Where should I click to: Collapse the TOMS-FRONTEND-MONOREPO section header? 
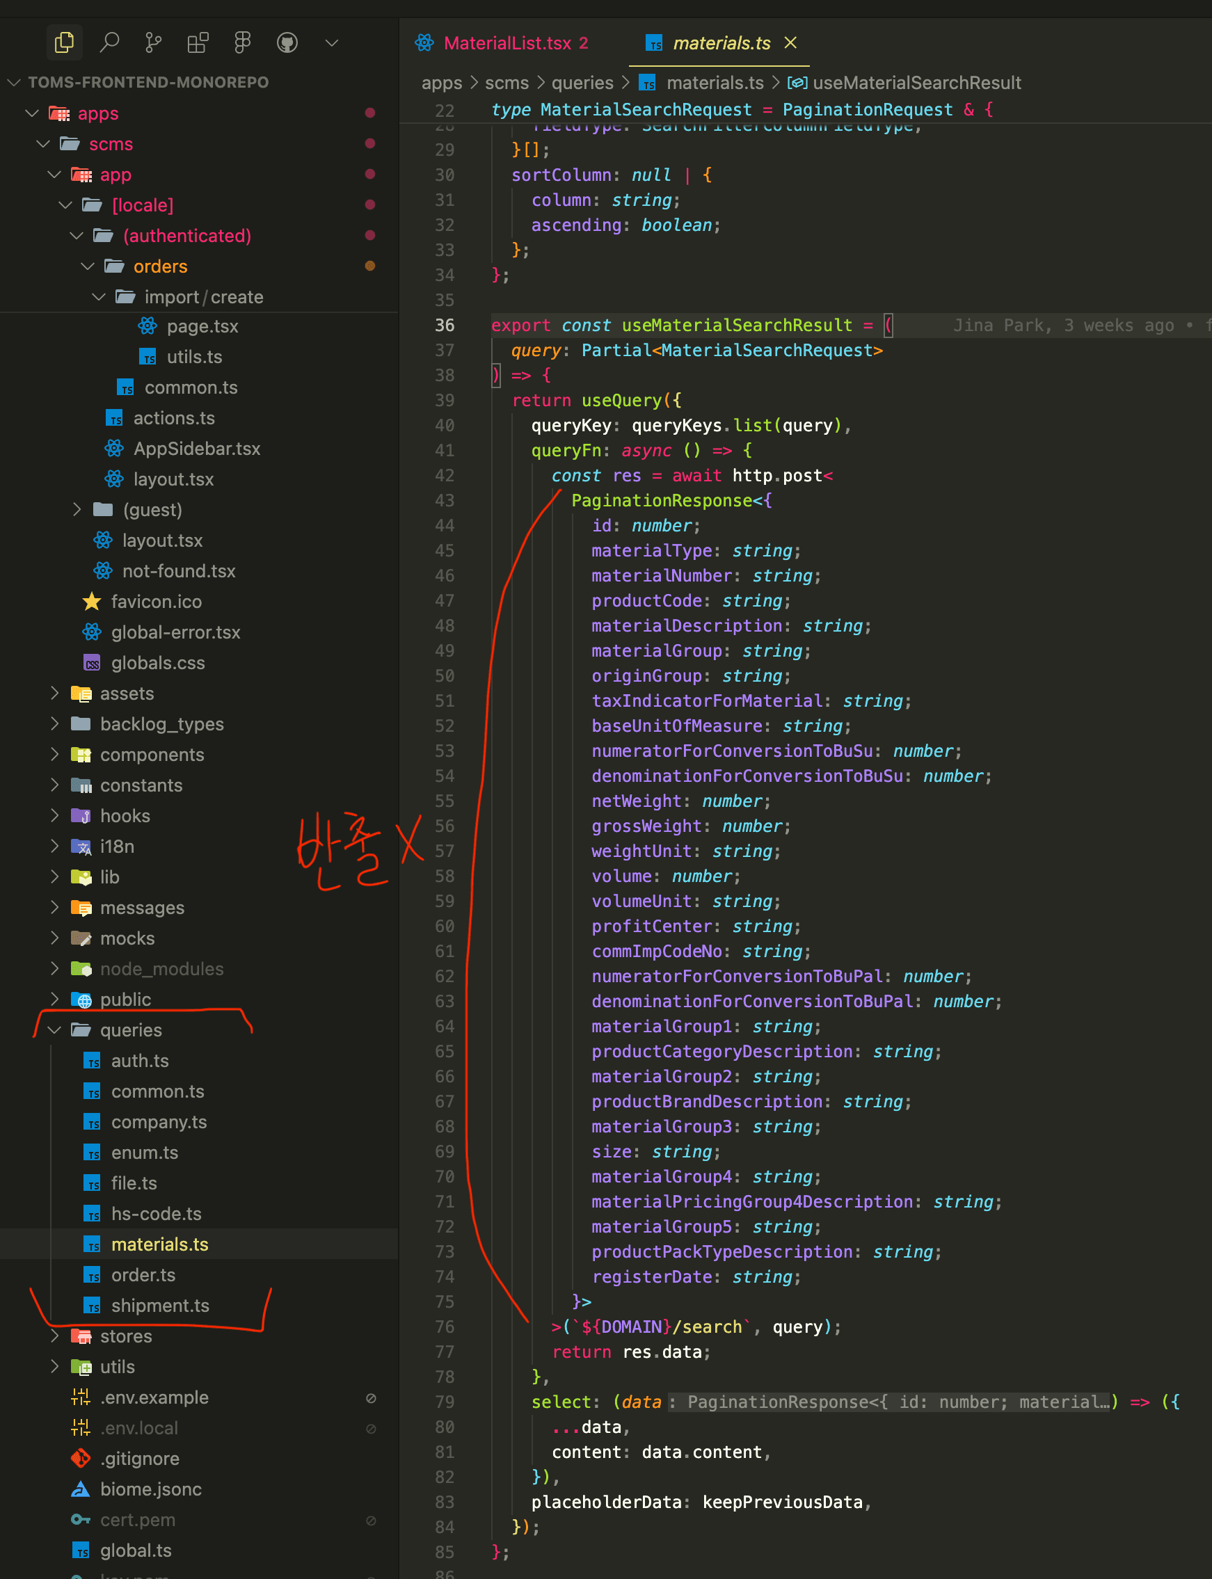click(x=148, y=82)
